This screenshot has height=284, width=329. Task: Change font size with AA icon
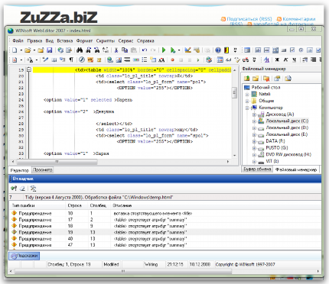[x=161, y=60]
